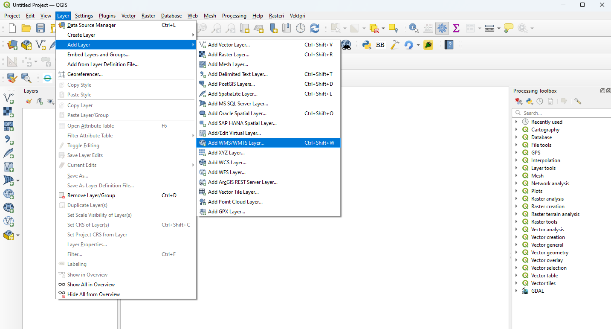Save project with the floppy disk icon

[x=41, y=28]
